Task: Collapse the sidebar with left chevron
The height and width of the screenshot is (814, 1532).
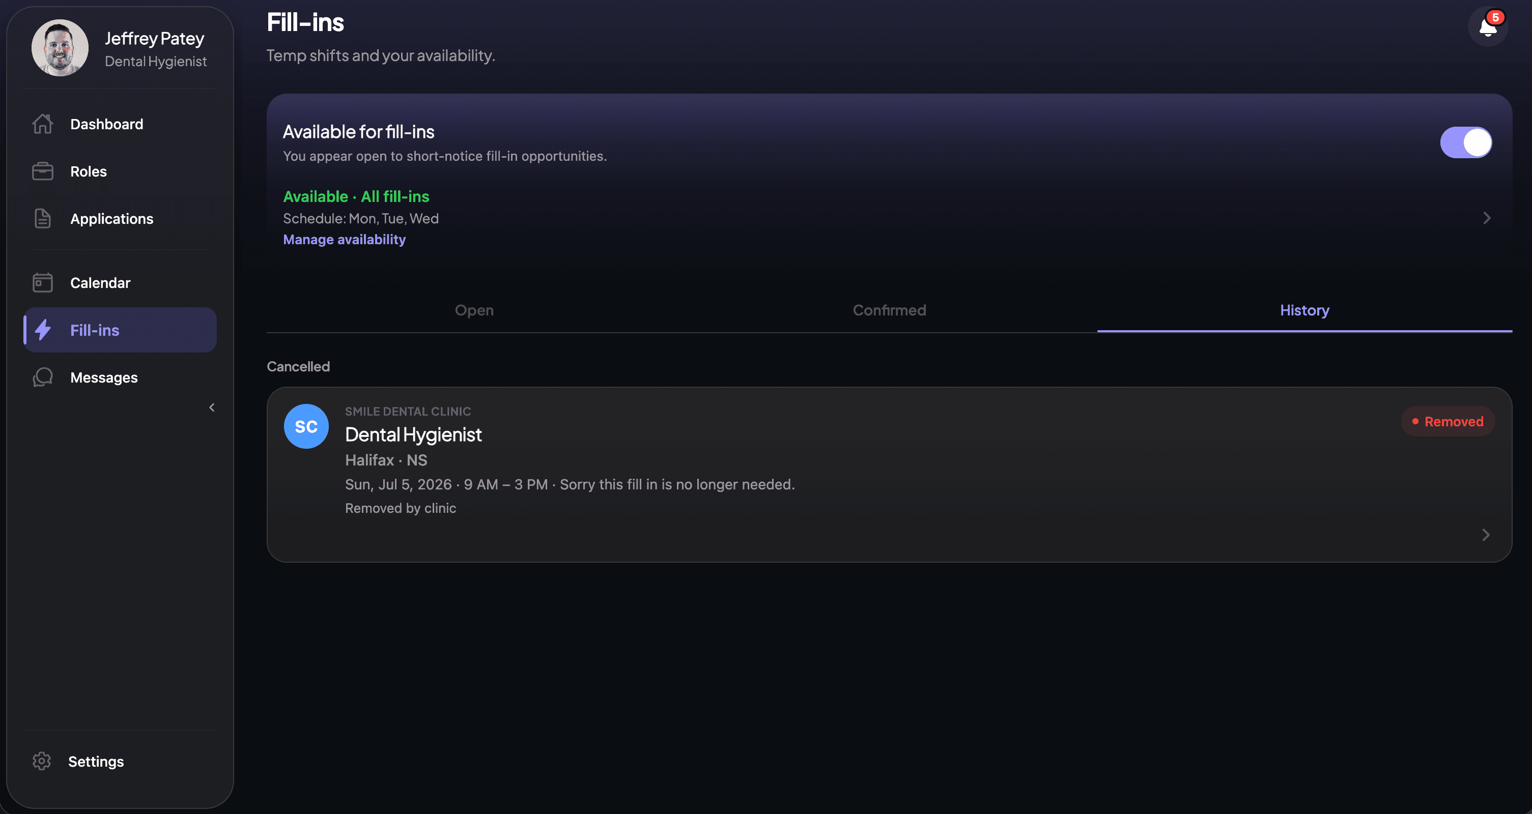Action: pyautogui.click(x=212, y=408)
